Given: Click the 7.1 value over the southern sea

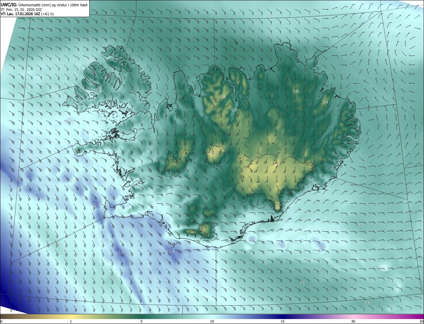Looking at the screenshot, I should [302, 283].
